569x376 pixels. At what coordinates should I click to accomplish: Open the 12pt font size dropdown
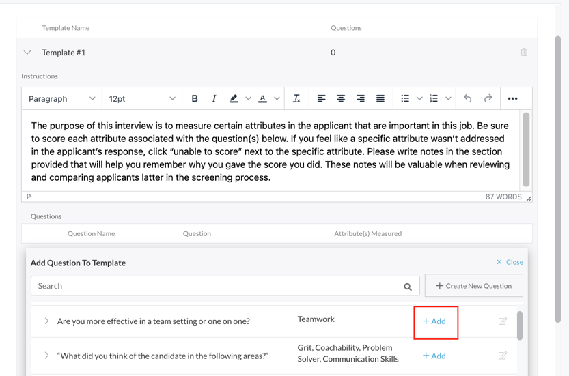pos(141,99)
